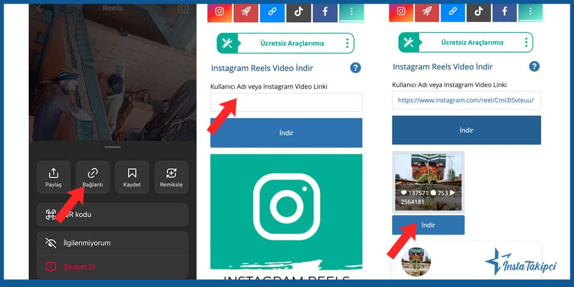This screenshot has width=574, height=287.
Task: Click the field containing the instagram.com/reel link
Action: click(466, 100)
